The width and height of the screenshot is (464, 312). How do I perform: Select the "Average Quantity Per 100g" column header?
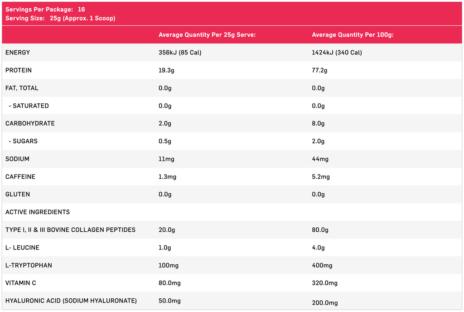coord(353,35)
